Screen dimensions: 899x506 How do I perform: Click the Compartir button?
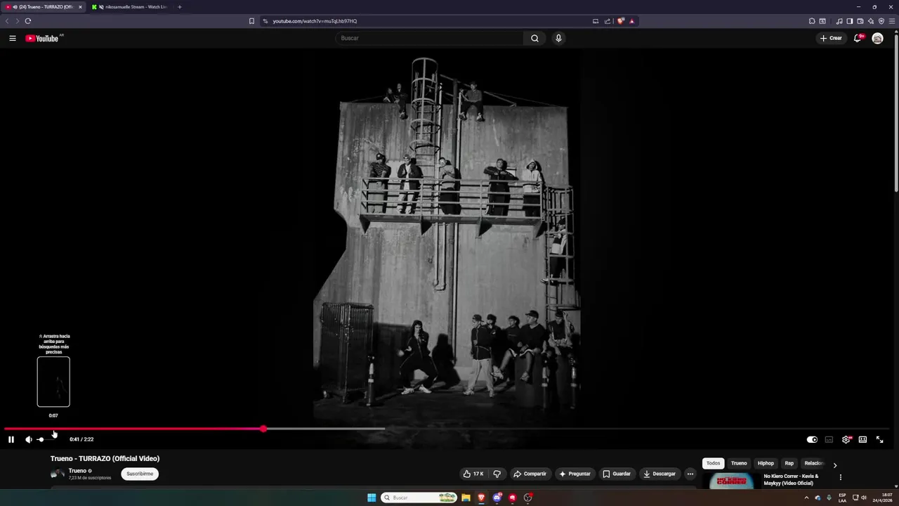530,474
